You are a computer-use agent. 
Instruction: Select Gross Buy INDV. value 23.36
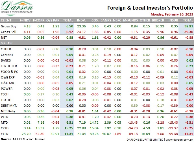point(81,26)
